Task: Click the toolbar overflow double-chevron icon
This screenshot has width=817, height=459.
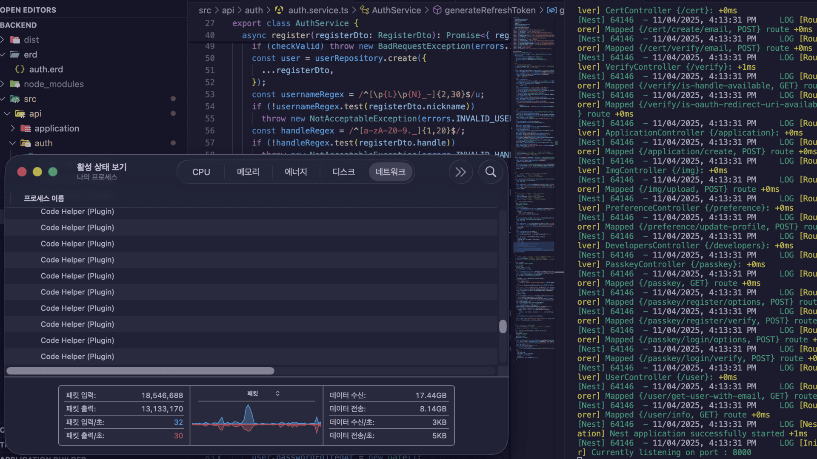Action: (460, 172)
